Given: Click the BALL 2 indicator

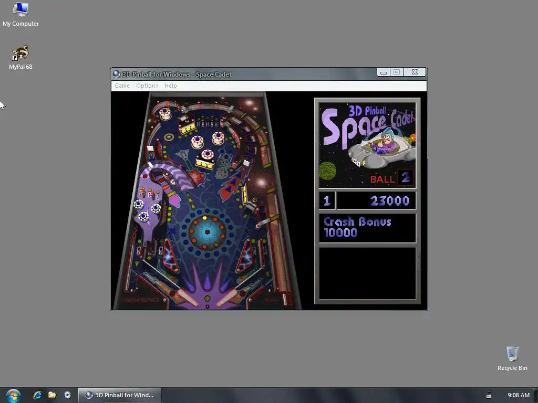Looking at the screenshot, I should 391,178.
